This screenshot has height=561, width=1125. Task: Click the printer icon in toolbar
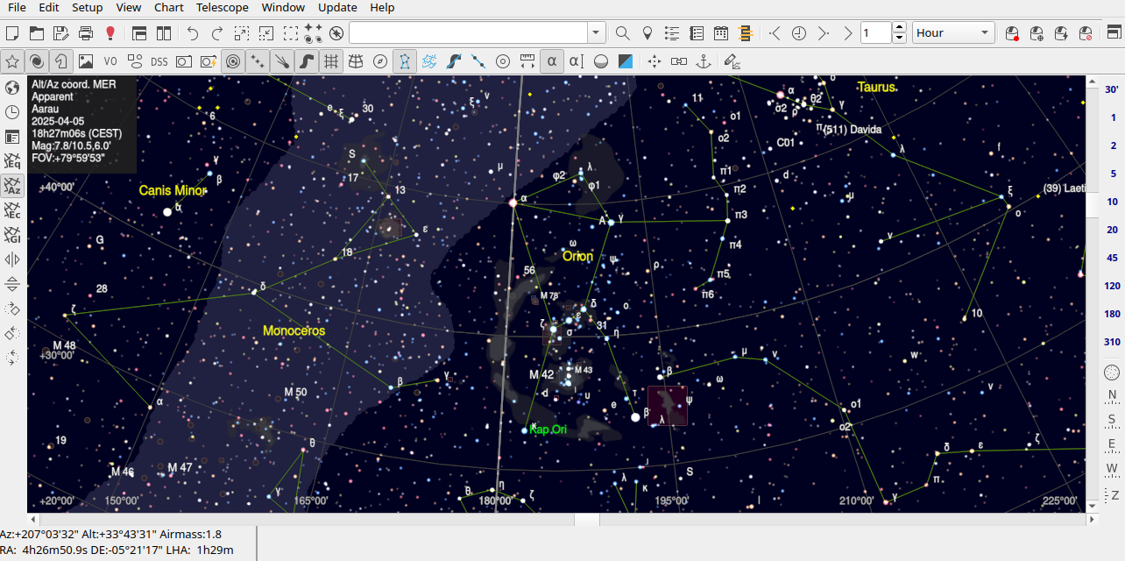(x=86, y=33)
